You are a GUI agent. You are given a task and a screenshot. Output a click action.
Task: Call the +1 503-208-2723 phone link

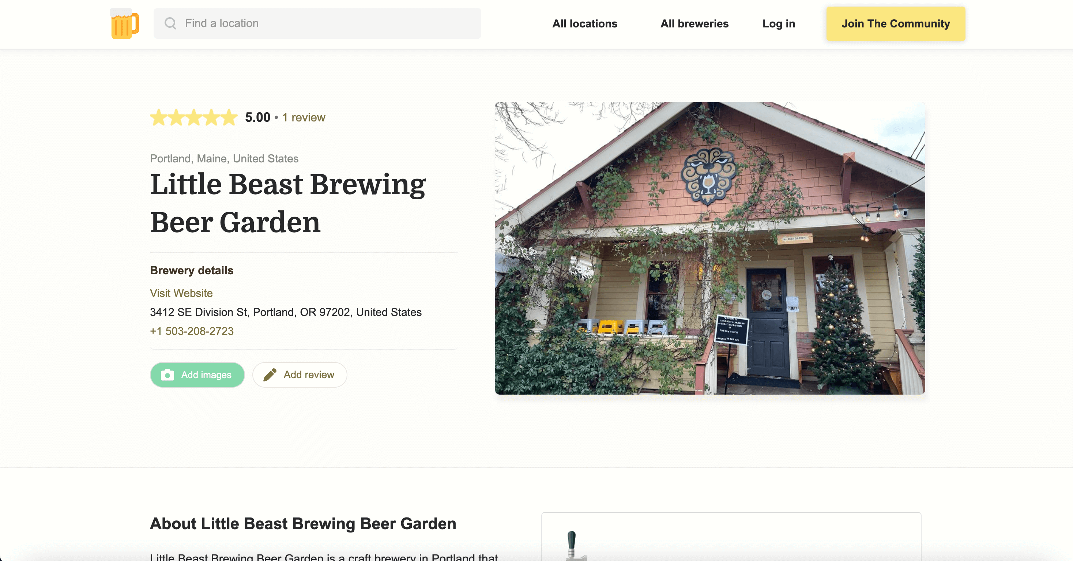point(192,331)
